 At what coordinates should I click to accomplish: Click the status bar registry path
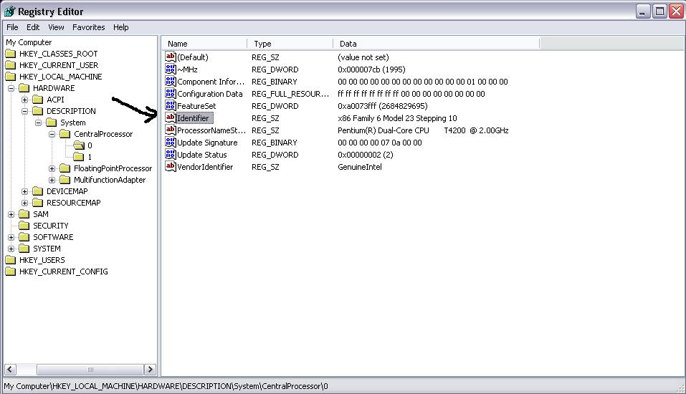point(166,386)
